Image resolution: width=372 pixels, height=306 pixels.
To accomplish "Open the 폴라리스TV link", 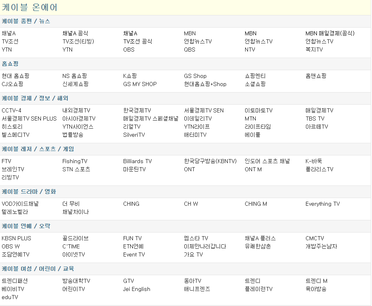I will click(319, 169).
